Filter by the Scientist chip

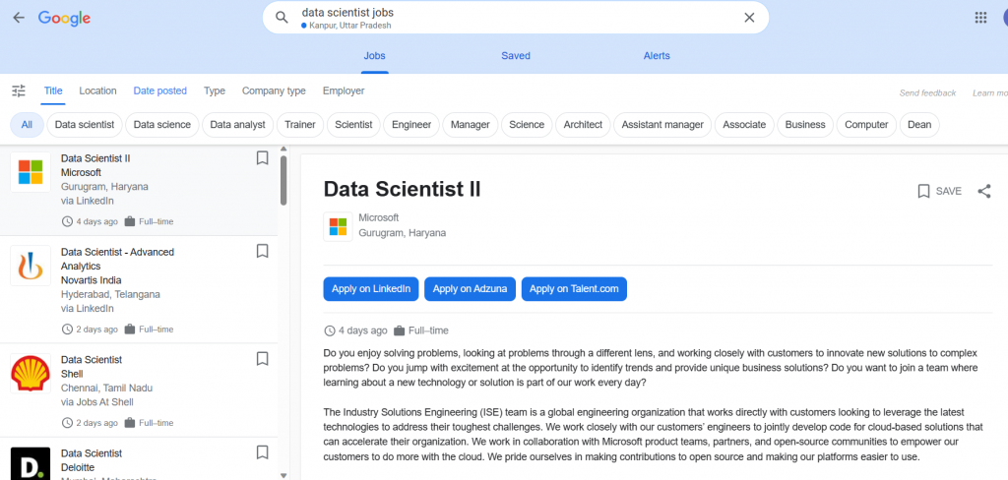point(353,125)
